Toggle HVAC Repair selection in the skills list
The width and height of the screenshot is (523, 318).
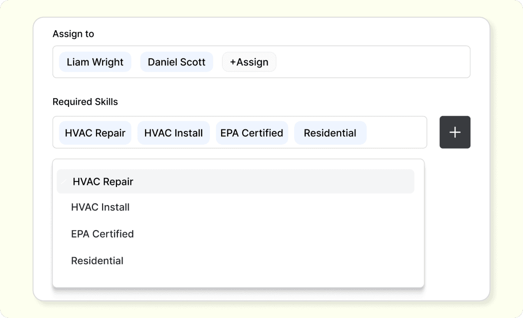(x=102, y=181)
